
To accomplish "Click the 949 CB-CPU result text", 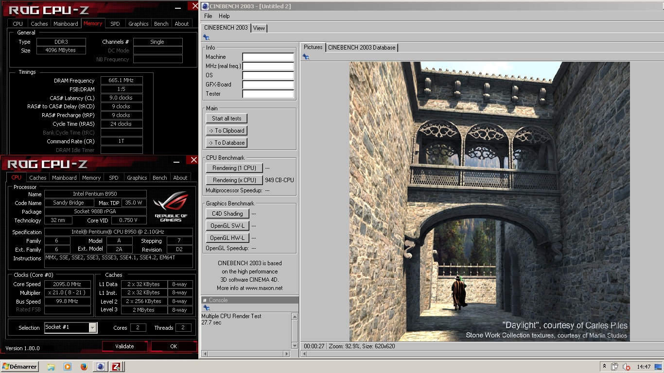I will click(x=280, y=180).
